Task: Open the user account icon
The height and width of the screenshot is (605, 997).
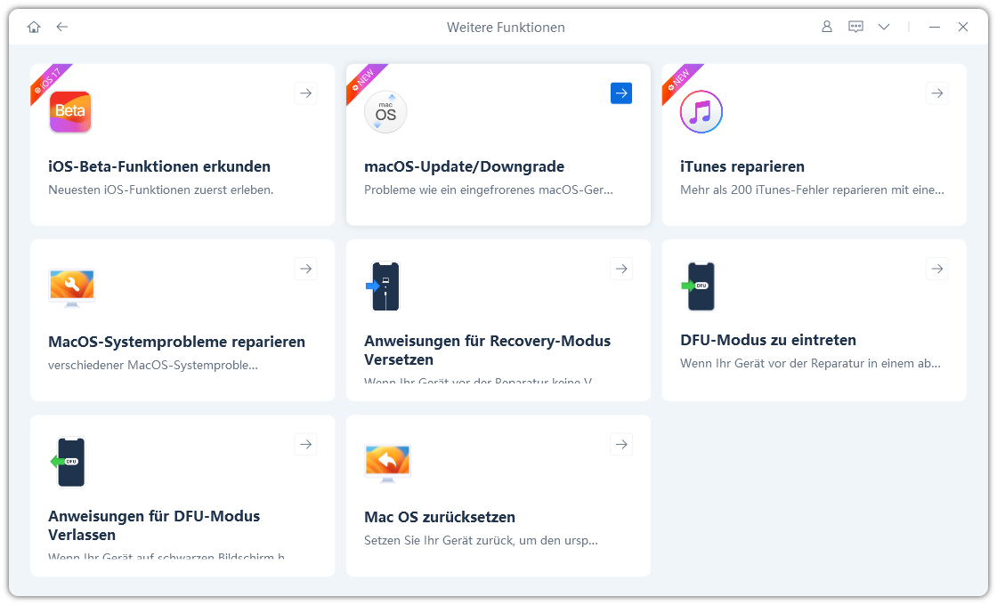Action: click(x=827, y=27)
